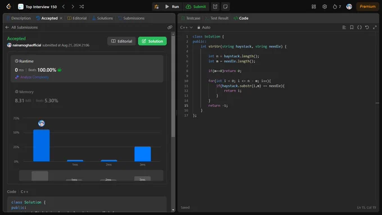
Task: Go to the previous problem arrow
Action: click(63, 7)
